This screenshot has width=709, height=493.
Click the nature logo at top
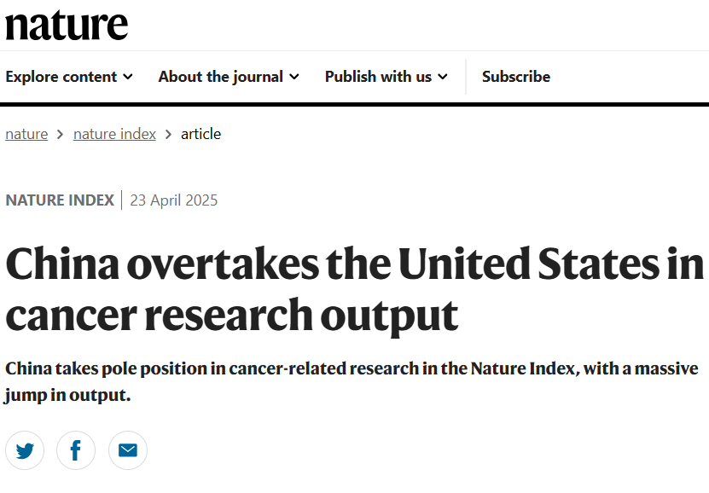(x=67, y=25)
